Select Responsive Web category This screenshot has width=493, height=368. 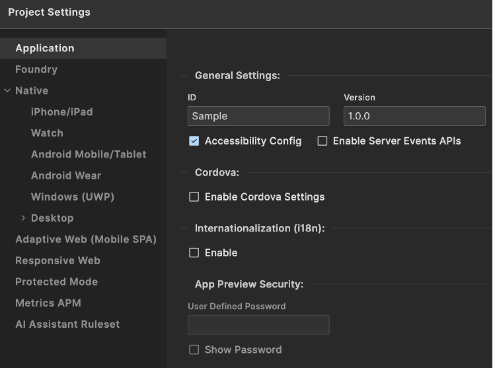57,261
